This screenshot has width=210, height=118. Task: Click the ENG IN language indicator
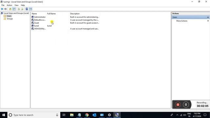click(189, 115)
